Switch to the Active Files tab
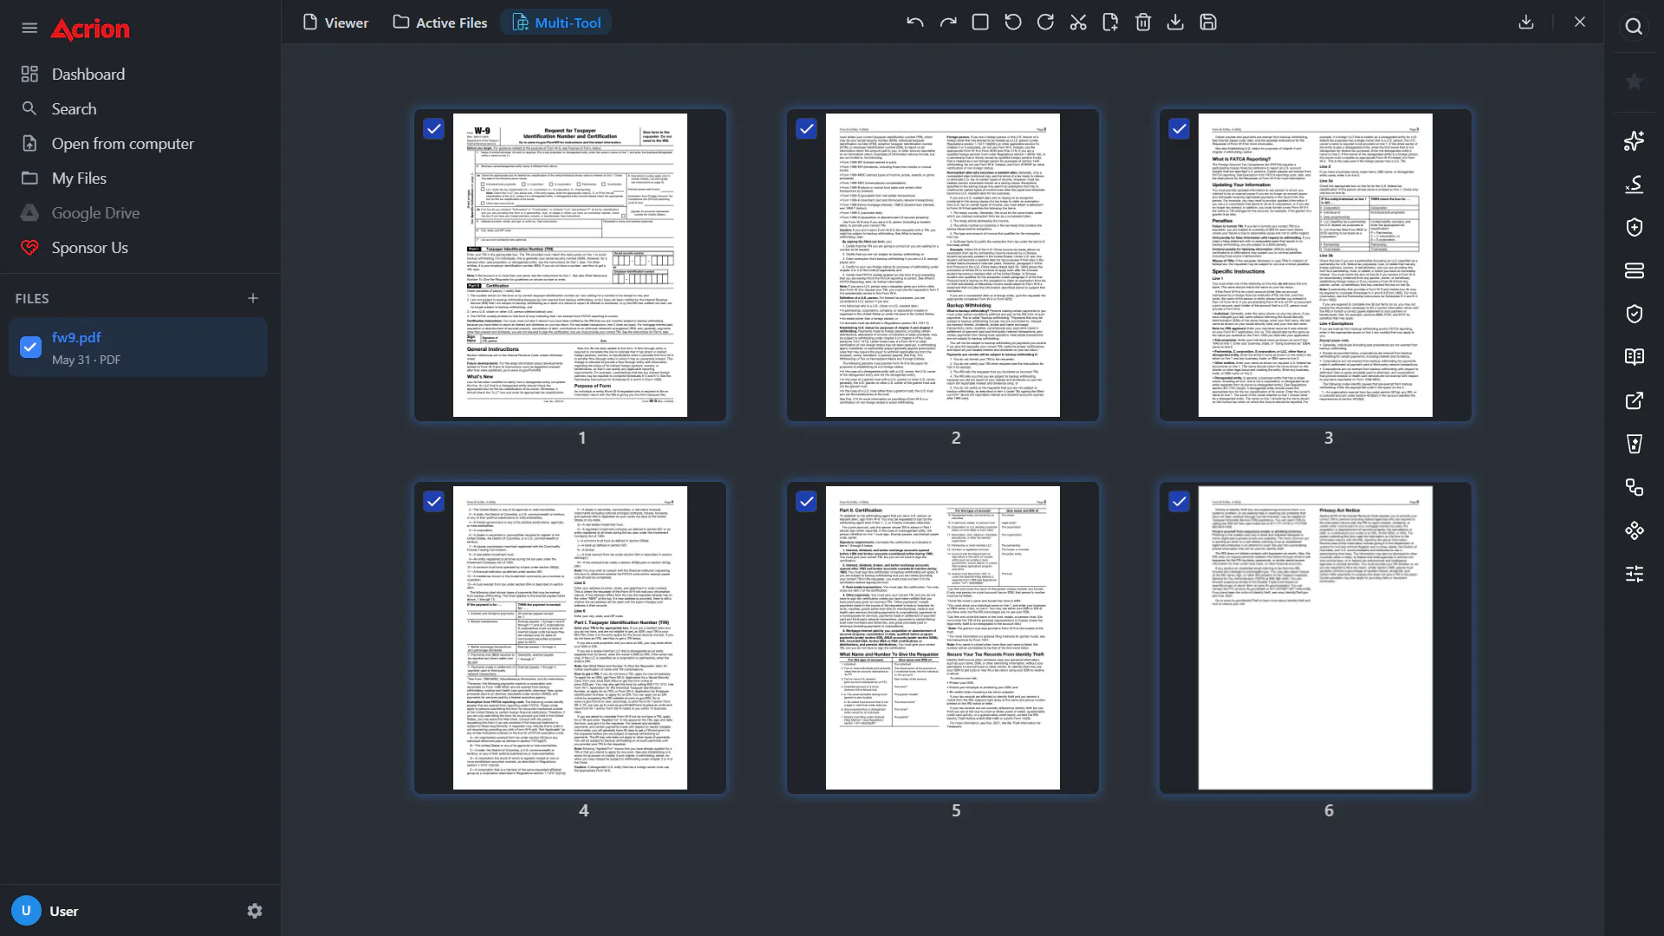The height and width of the screenshot is (936, 1664). (x=440, y=23)
